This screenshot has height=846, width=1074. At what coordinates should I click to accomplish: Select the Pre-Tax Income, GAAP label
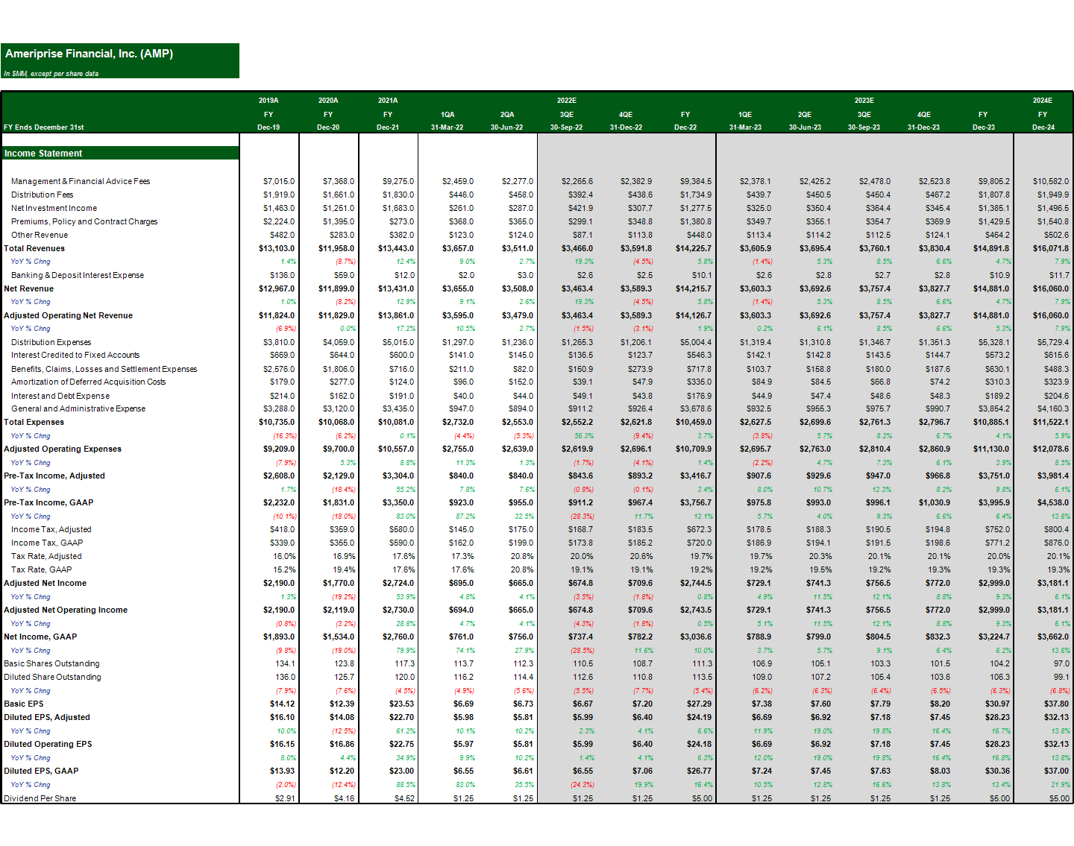(x=47, y=502)
